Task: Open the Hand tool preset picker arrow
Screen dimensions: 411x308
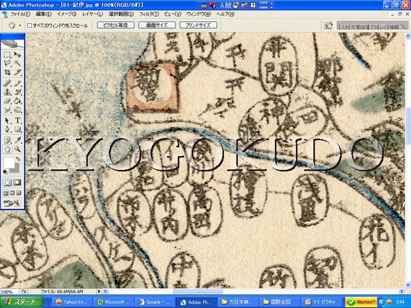Action: 20,25
